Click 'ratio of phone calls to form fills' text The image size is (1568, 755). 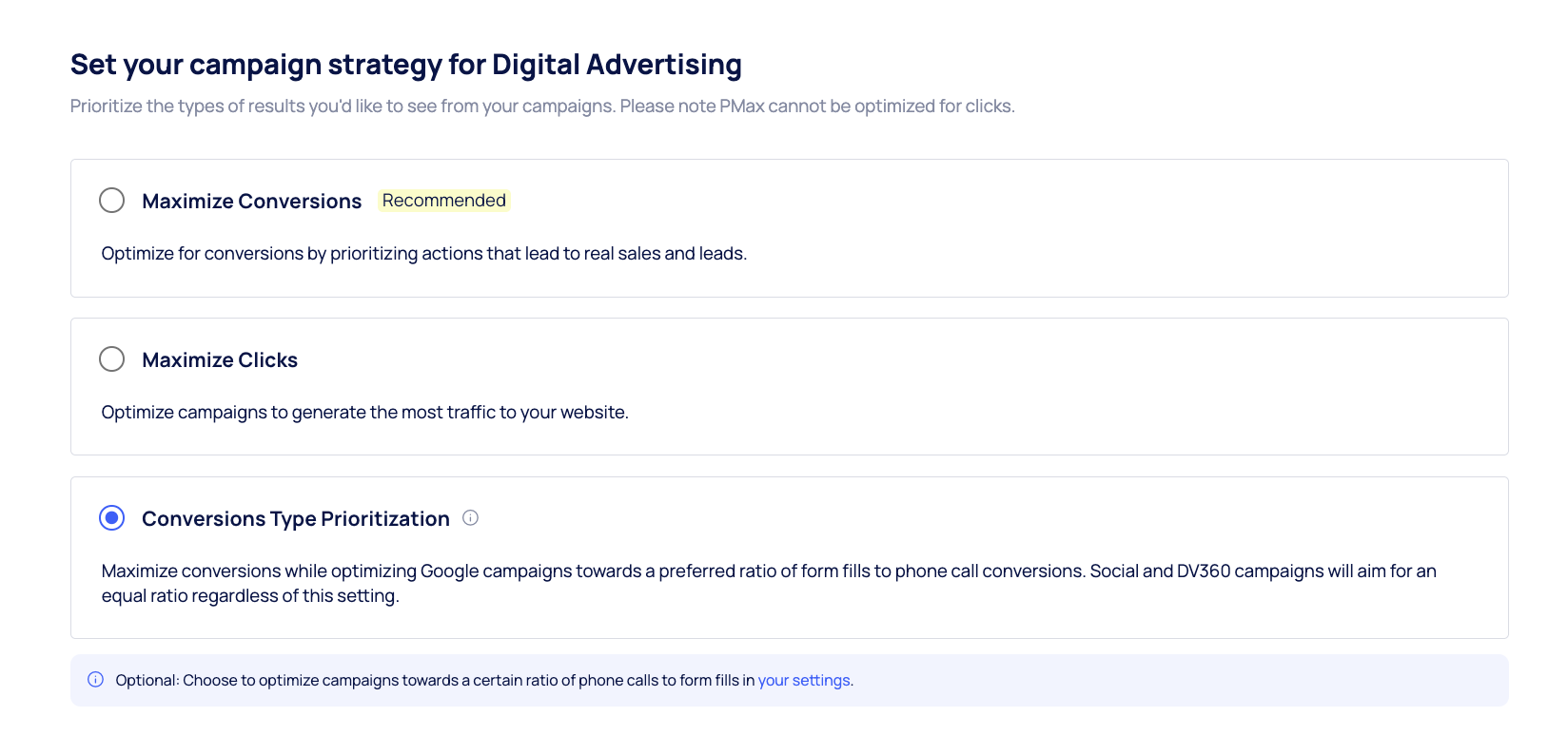(x=631, y=681)
